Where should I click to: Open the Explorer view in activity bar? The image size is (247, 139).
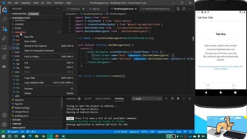tap(4, 10)
